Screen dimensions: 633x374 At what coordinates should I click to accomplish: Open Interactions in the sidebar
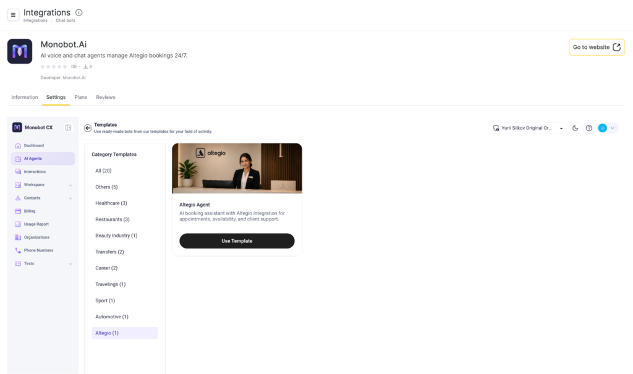pyautogui.click(x=43, y=172)
